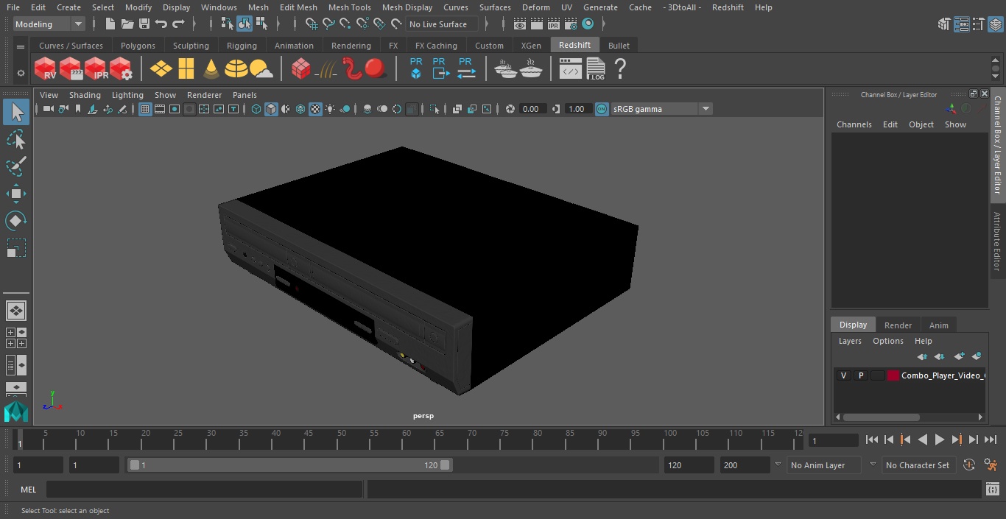Click the Redo arrow in status line
Screen dimensions: 1006x519
point(178,24)
